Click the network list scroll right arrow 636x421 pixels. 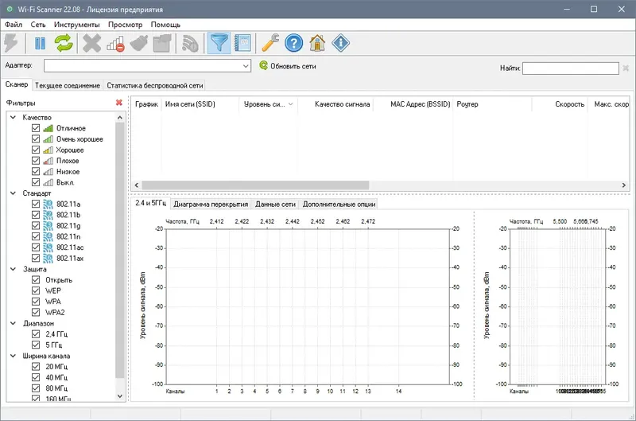coord(624,185)
